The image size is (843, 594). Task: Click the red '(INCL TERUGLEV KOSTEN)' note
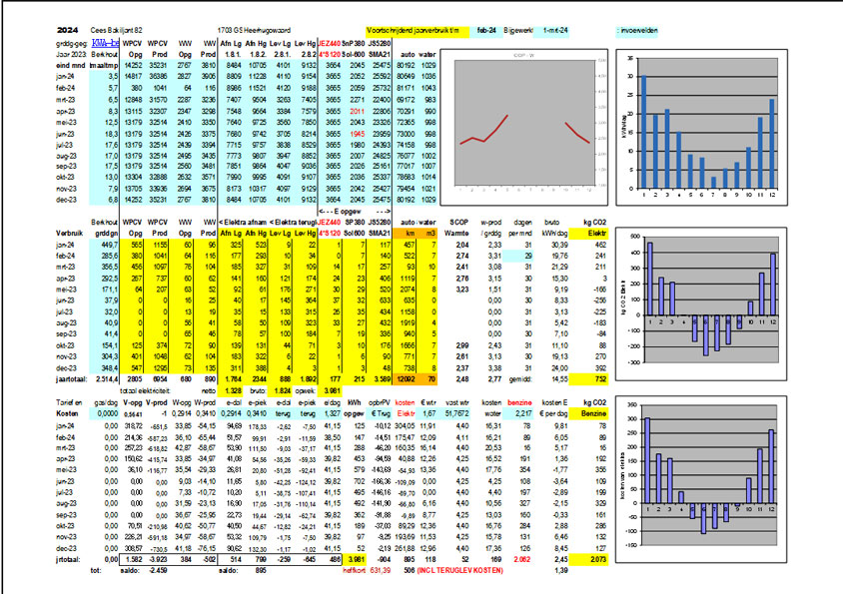(460, 570)
